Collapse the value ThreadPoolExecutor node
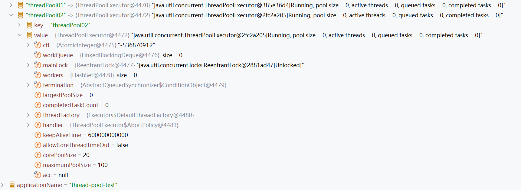 [20, 35]
